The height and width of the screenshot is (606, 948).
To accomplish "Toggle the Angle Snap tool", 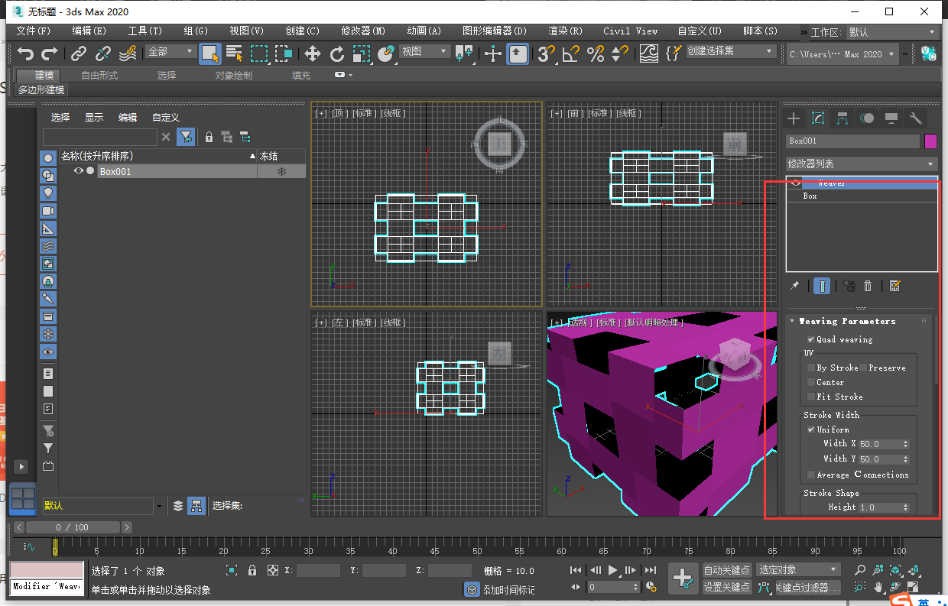I will click(x=570, y=53).
